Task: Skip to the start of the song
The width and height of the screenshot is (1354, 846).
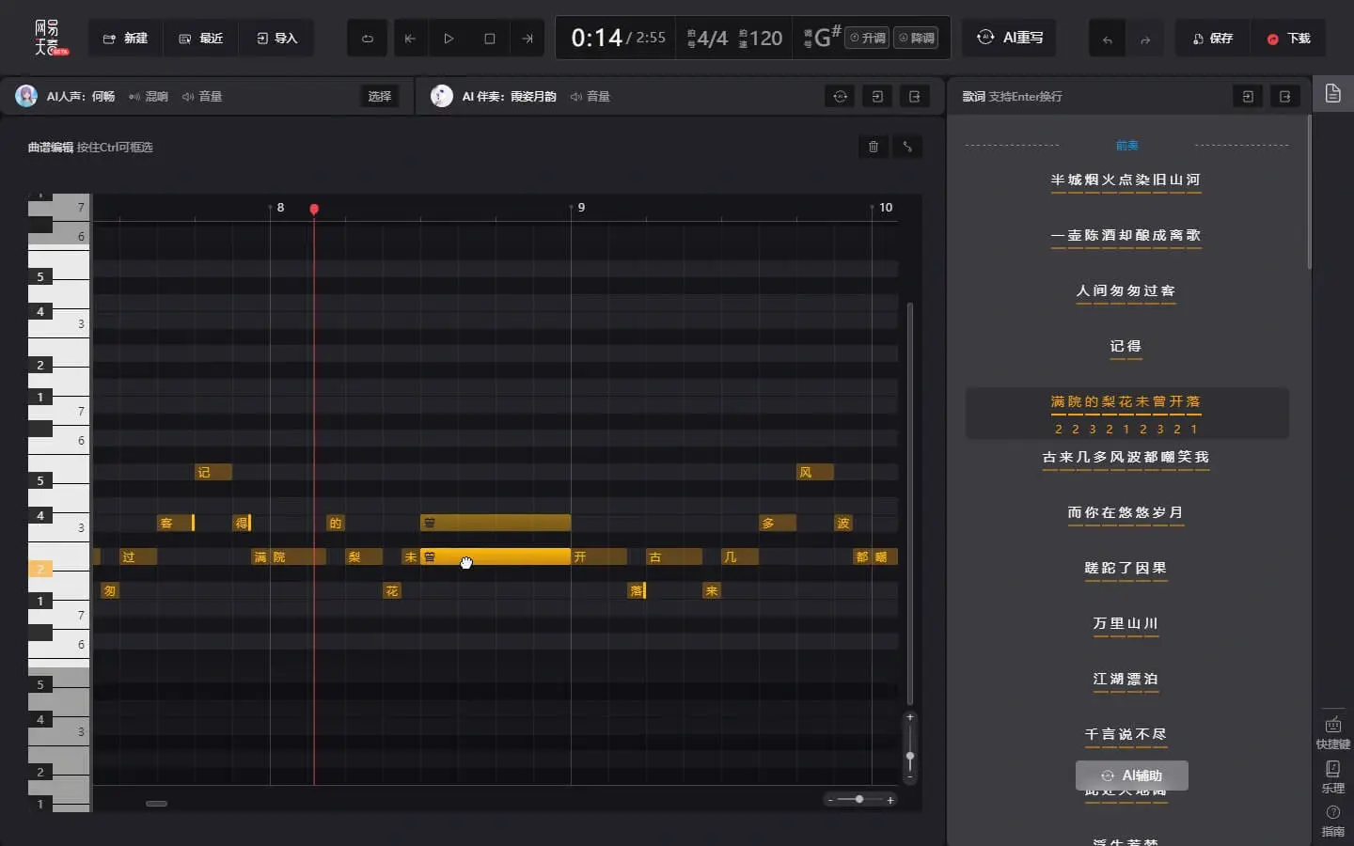Action: (410, 39)
